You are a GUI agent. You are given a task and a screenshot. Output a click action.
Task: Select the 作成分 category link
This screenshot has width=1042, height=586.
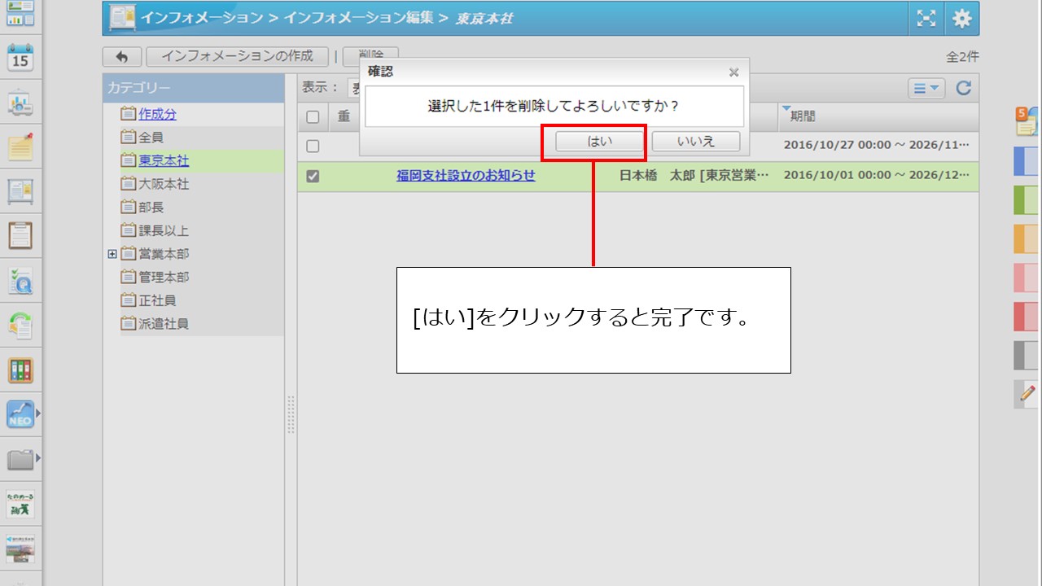click(x=157, y=114)
